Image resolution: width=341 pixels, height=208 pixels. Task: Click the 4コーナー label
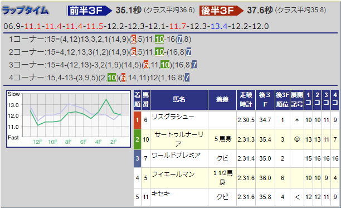point(27,78)
